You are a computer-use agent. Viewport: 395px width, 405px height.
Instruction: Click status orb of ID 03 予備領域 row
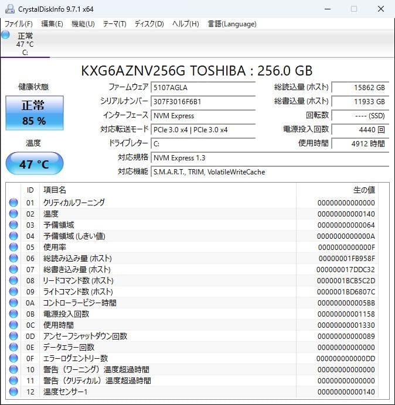click(13, 225)
